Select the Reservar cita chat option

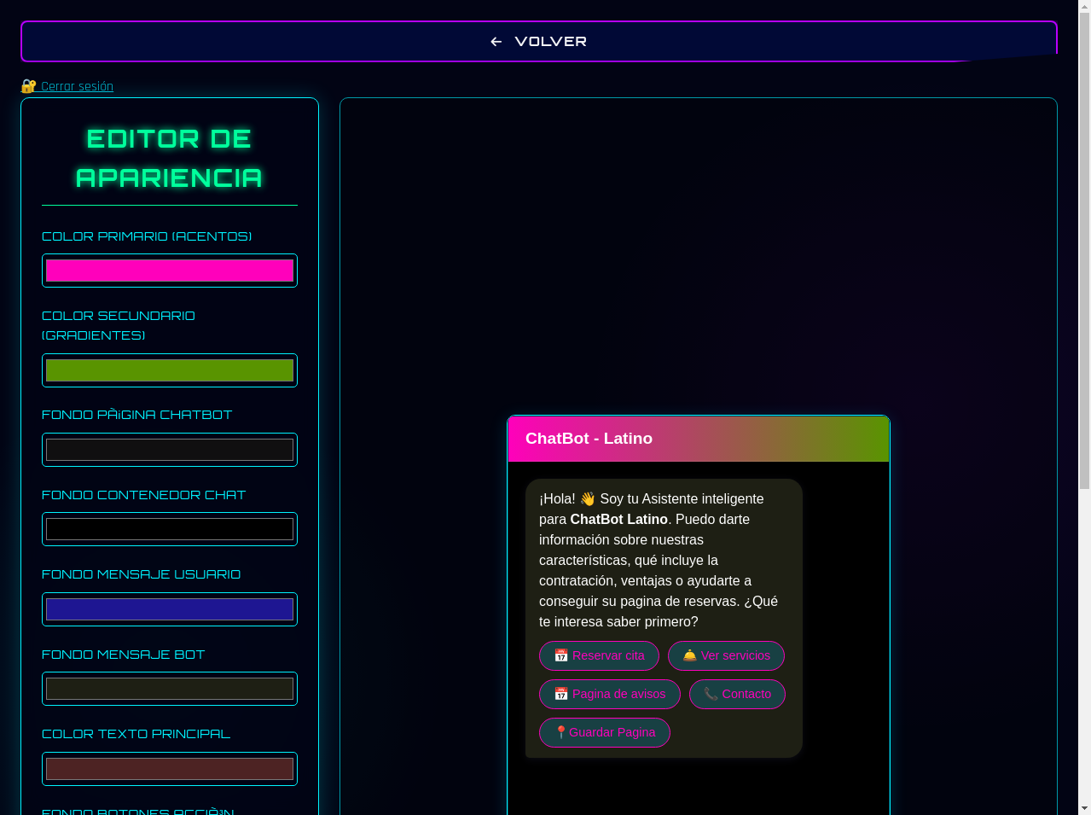click(x=599, y=655)
